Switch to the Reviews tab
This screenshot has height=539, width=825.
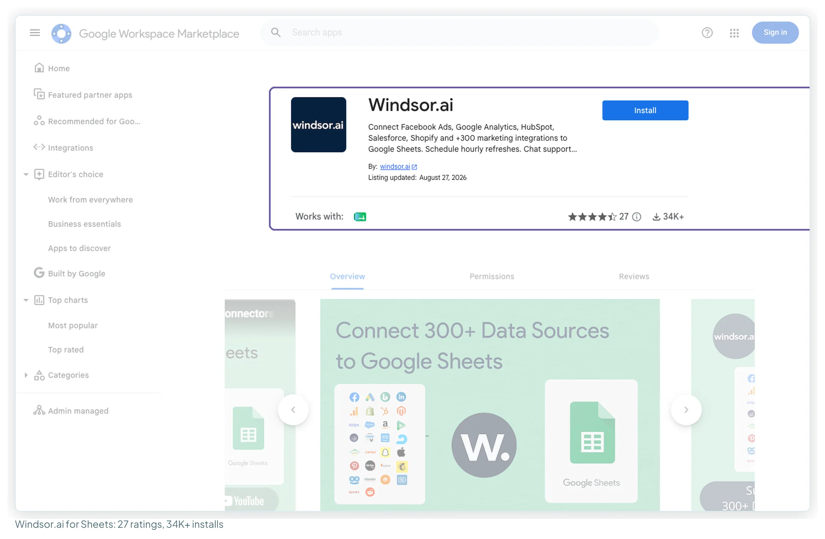(x=634, y=276)
